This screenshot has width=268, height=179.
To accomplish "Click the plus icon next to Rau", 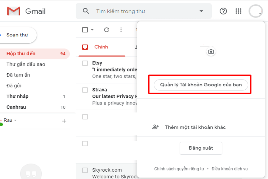I will [x=64, y=121].
